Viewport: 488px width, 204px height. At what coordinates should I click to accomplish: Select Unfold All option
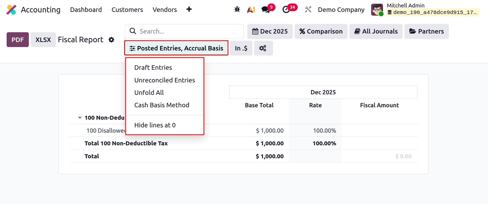coord(149,93)
